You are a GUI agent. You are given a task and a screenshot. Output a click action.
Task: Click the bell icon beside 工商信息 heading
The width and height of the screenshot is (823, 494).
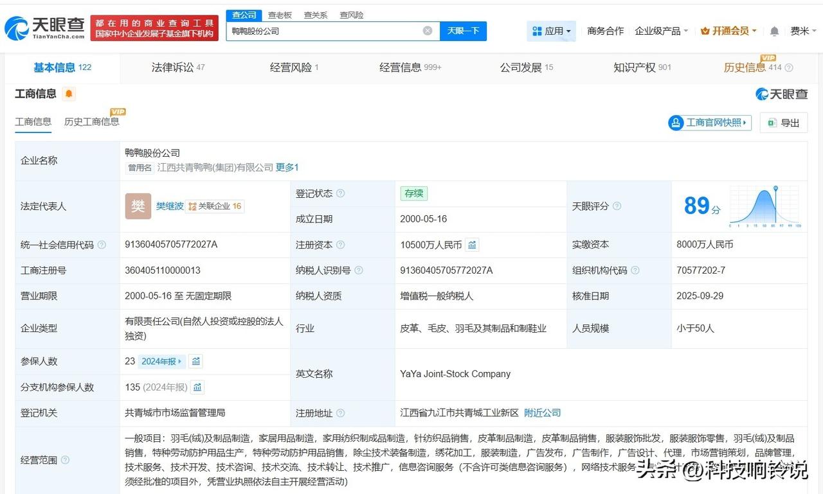(x=68, y=93)
